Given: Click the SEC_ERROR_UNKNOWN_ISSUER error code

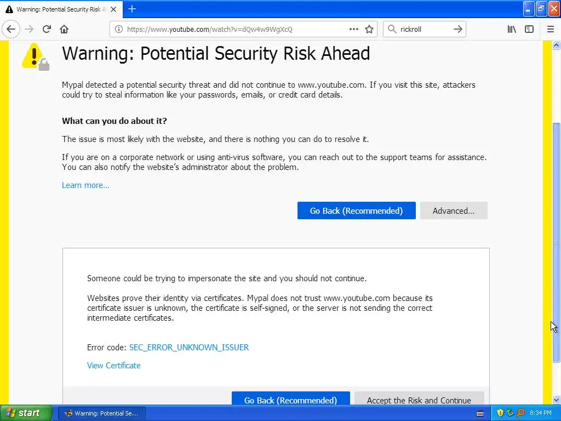Looking at the screenshot, I should coord(189,348).
